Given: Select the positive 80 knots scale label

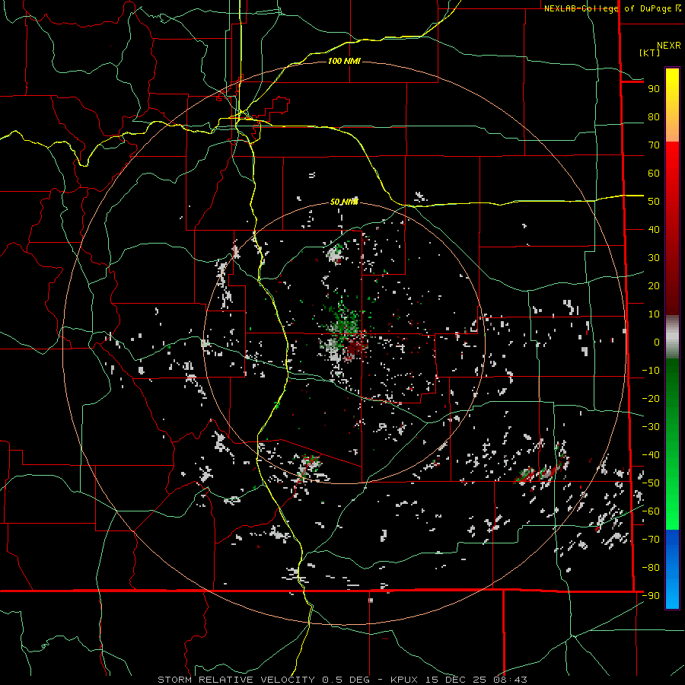Looking at the screenshot, I should 654,117.
